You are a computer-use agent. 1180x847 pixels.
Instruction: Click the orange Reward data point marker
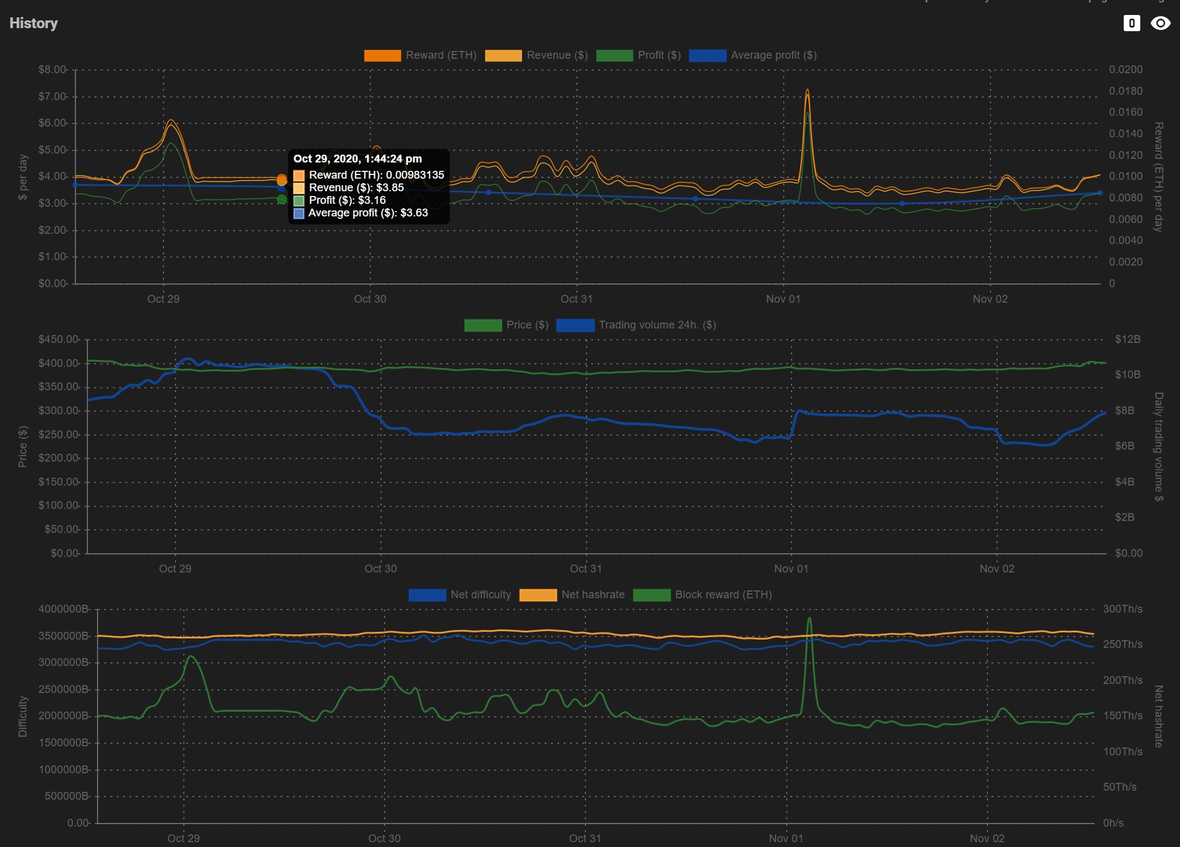[x=282, y=179]
